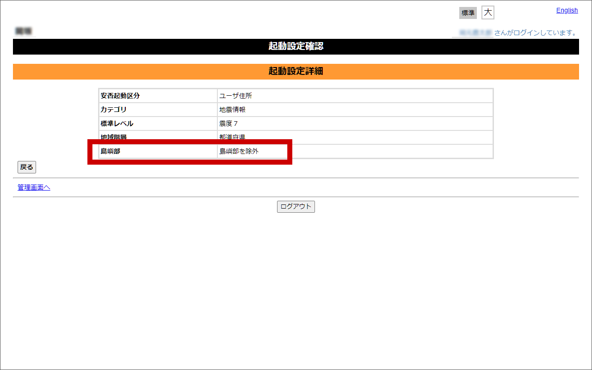The height and width of the screenshot is (370, 592).
Task: Click the 標準レベル row label
Action: point(114,123)
